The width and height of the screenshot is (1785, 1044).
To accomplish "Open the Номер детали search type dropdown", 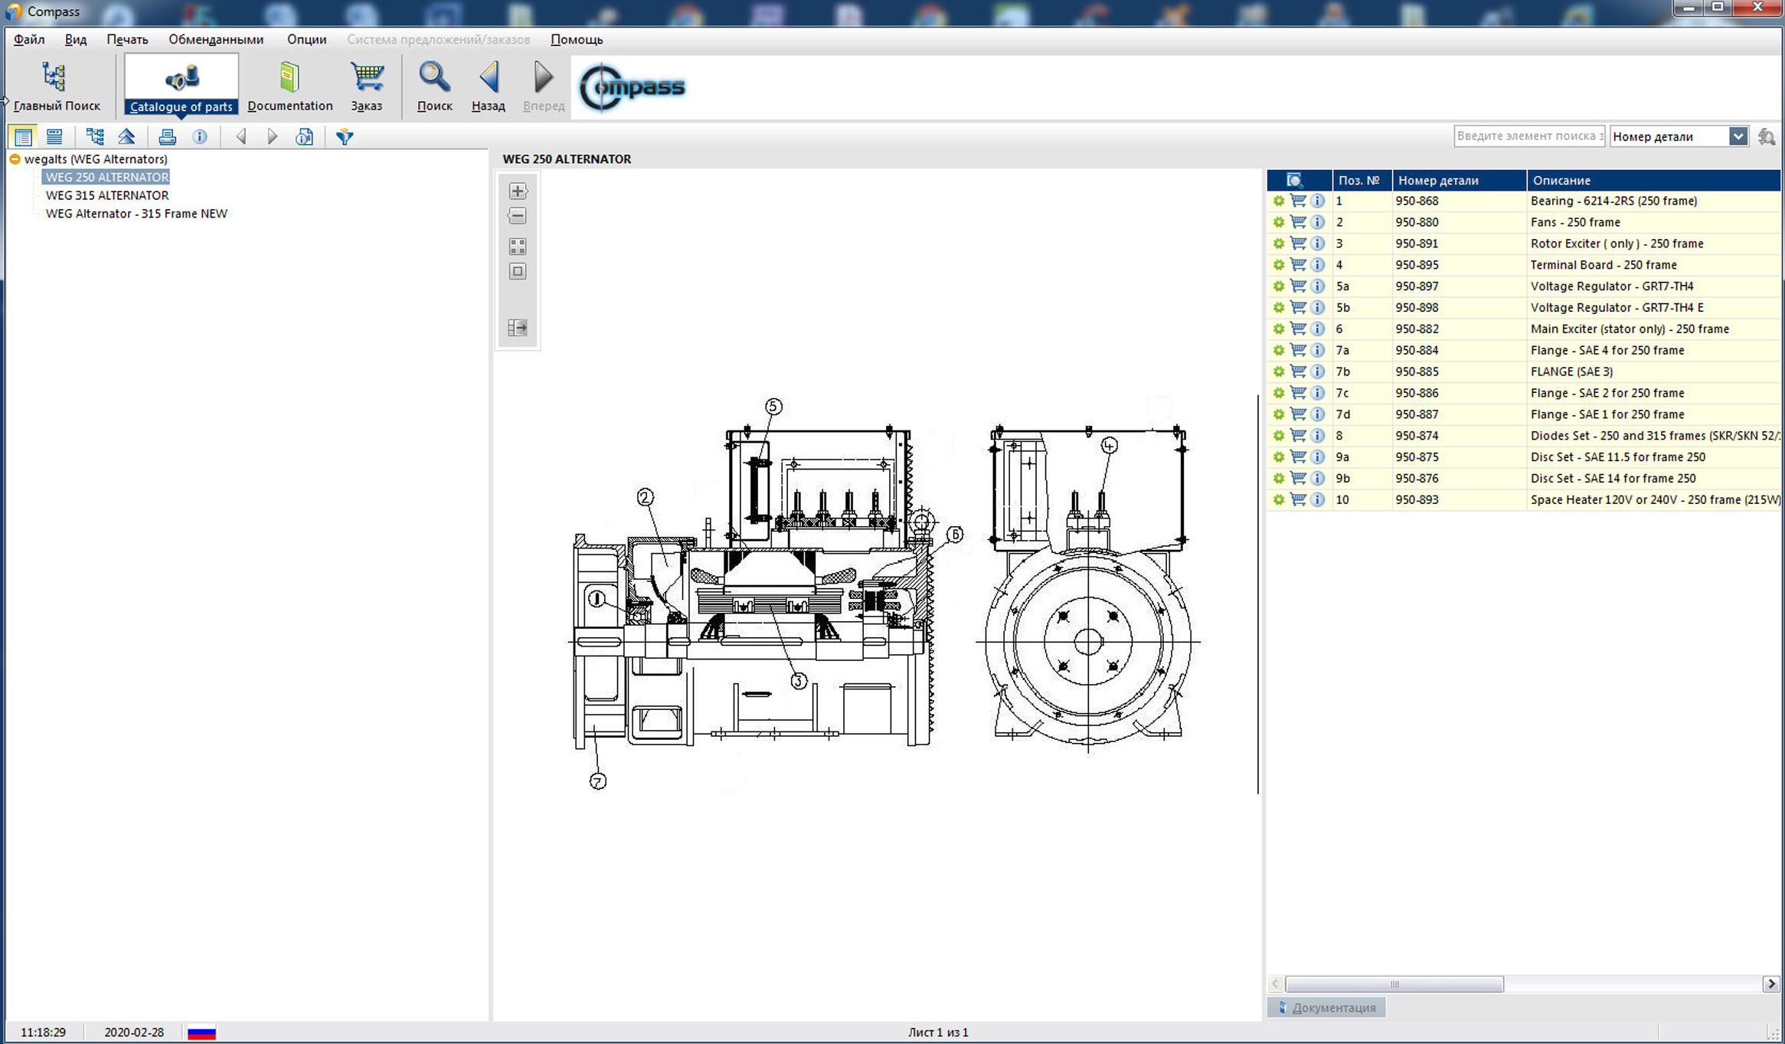I will tap(1738, 136).
